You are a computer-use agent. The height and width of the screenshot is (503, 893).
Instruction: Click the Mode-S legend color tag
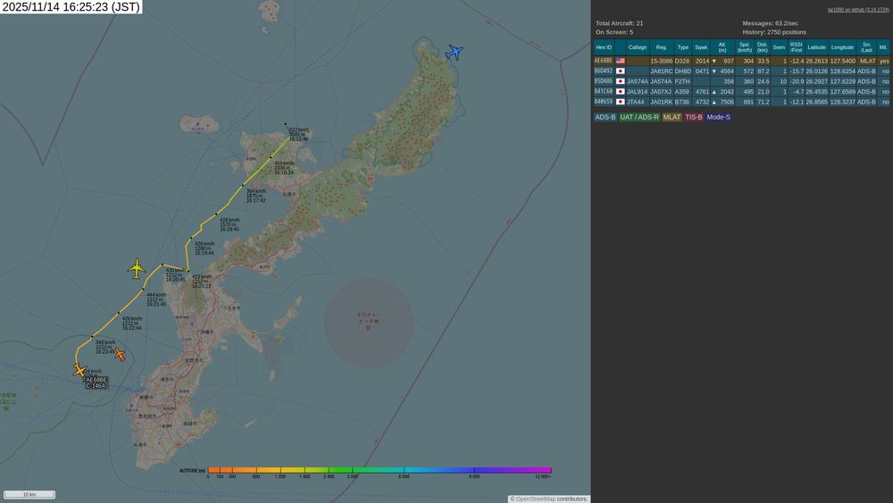click(718, 117)
